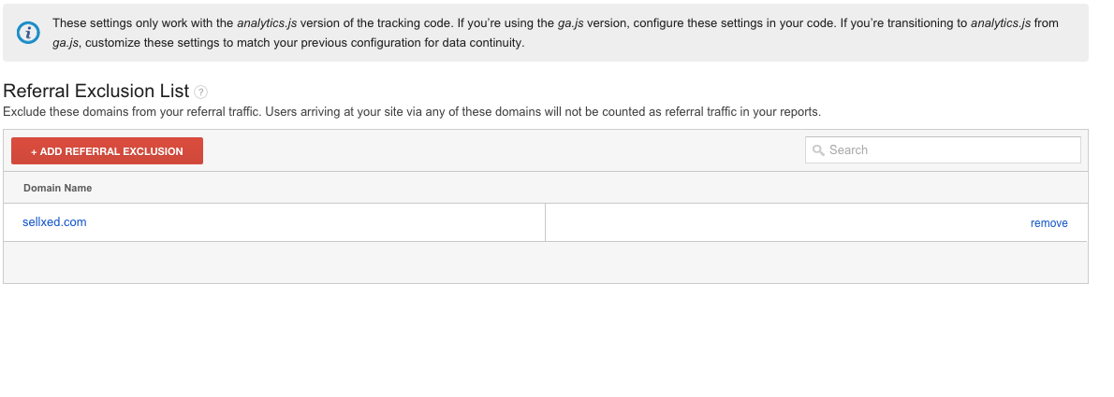Click the Domain Name column header
This screenshot has width=1114, height=397.
[57, 188]
